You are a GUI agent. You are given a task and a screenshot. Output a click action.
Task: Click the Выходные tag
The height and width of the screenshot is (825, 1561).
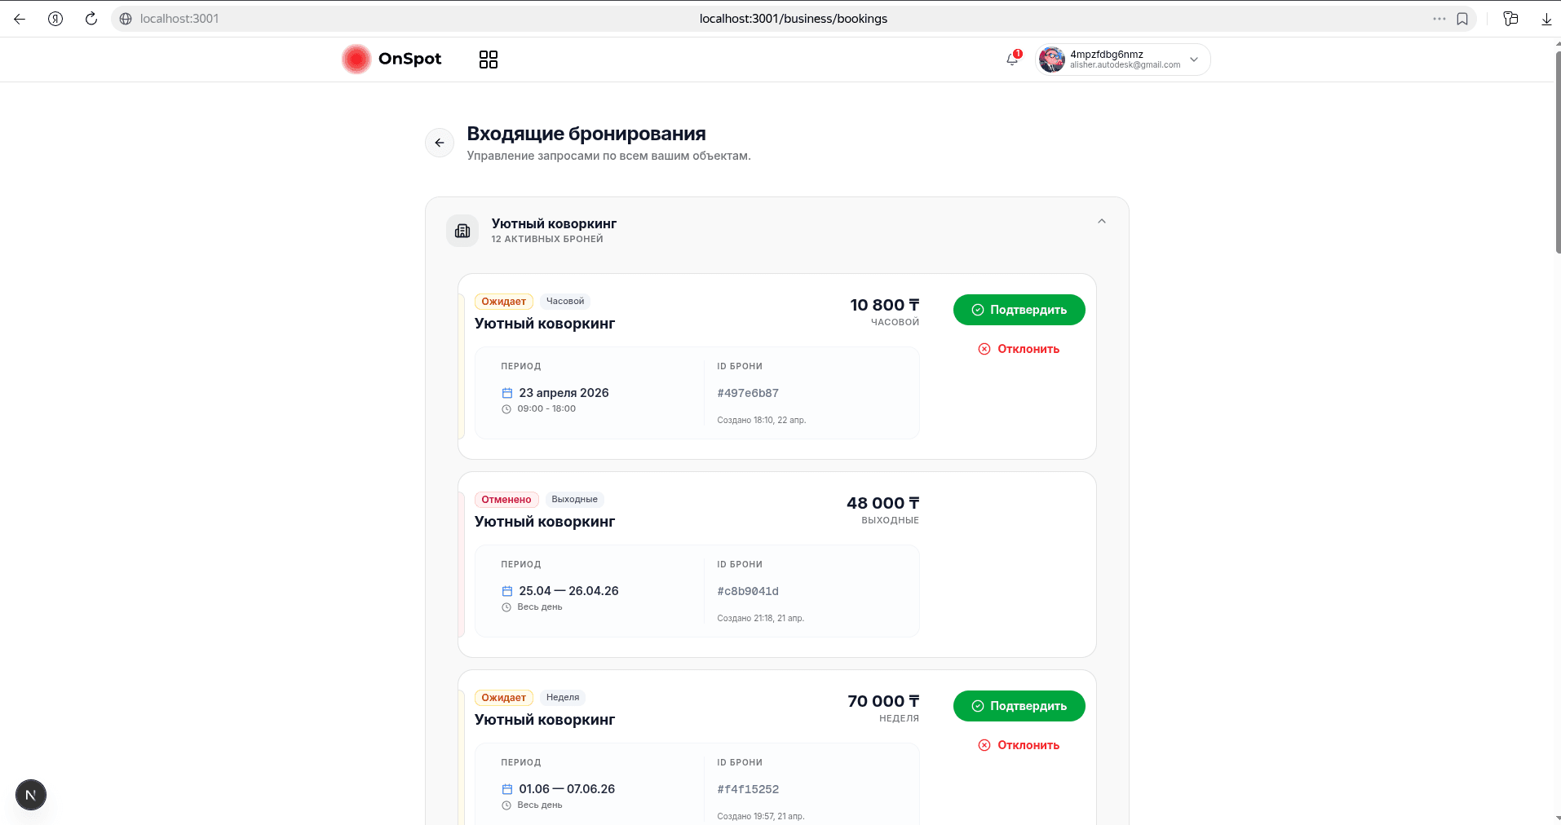[x=574, y=500]
